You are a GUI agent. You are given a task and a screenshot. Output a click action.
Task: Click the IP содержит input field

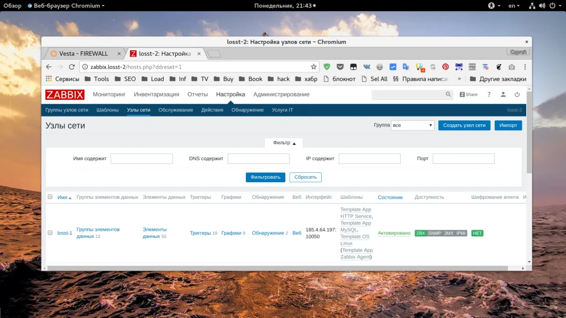pos(369,159)
